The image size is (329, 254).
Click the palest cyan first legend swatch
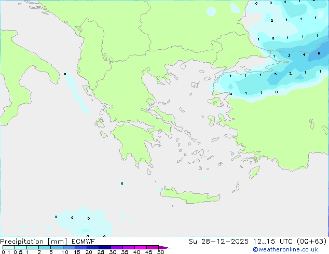(9, 247)
